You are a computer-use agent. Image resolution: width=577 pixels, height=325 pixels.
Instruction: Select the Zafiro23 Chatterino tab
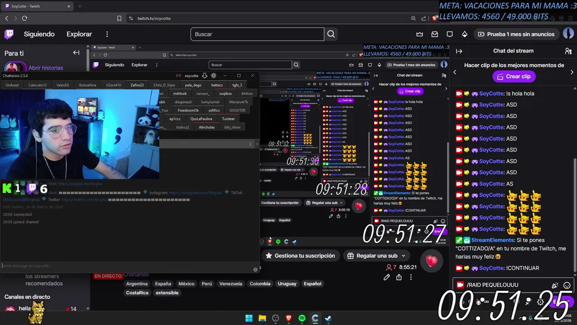(x=137, y=85)
